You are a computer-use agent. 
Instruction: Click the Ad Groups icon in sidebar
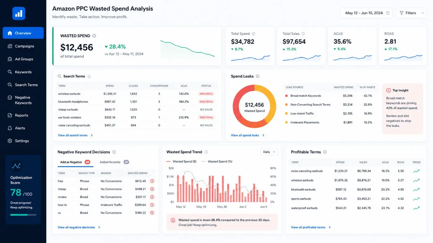click(x=10, y=59)
